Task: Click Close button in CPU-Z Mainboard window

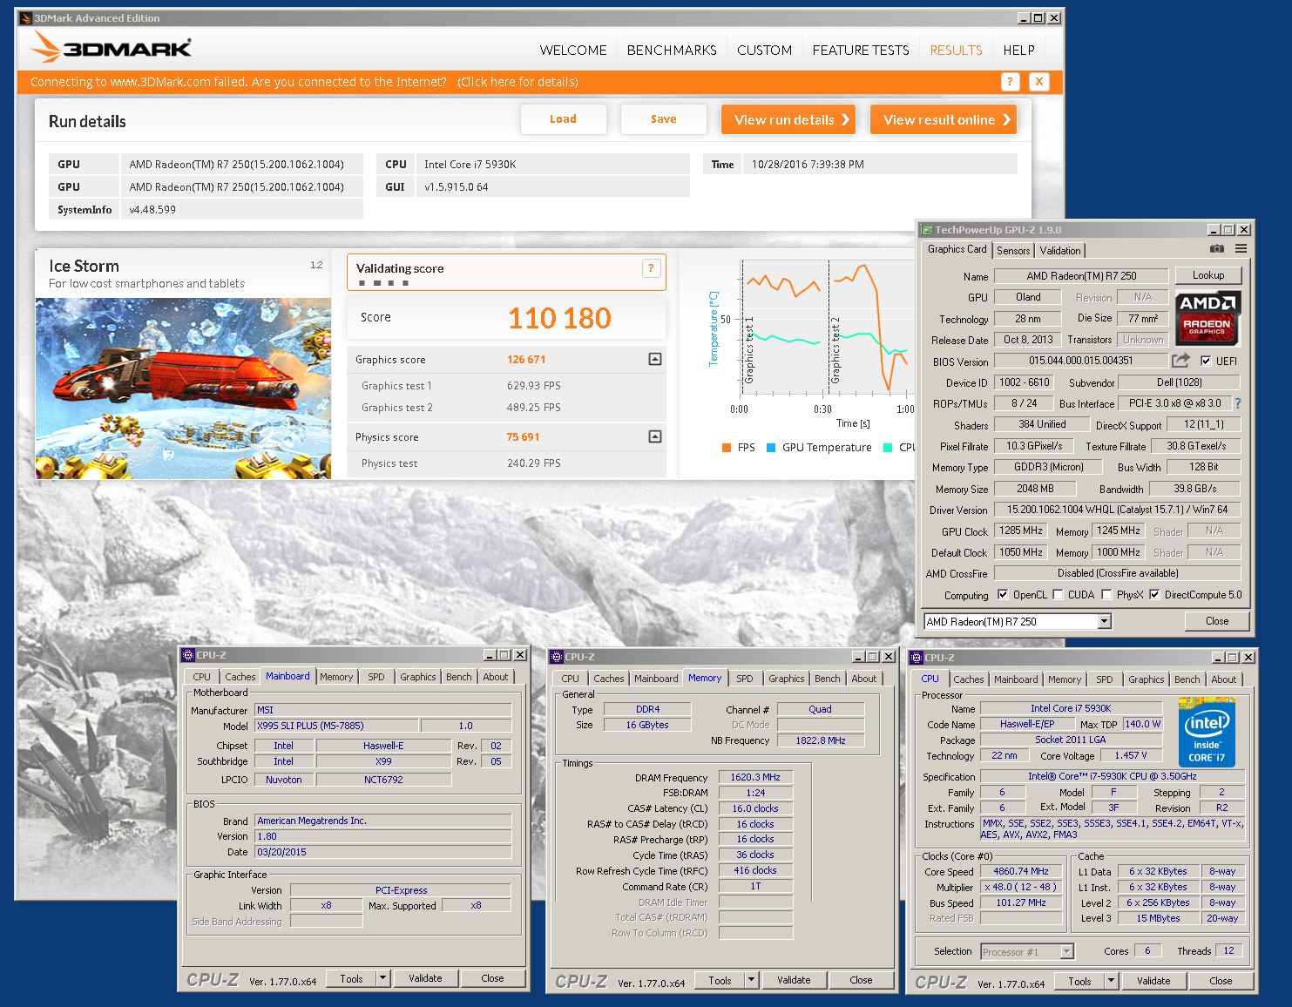Action: pos(492,978)
